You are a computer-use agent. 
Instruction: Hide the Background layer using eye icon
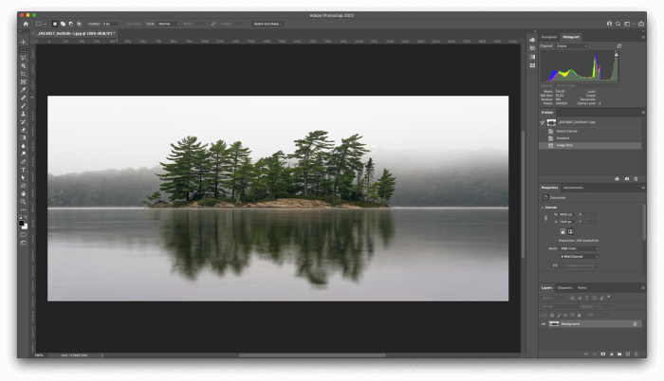click(544, 324)
